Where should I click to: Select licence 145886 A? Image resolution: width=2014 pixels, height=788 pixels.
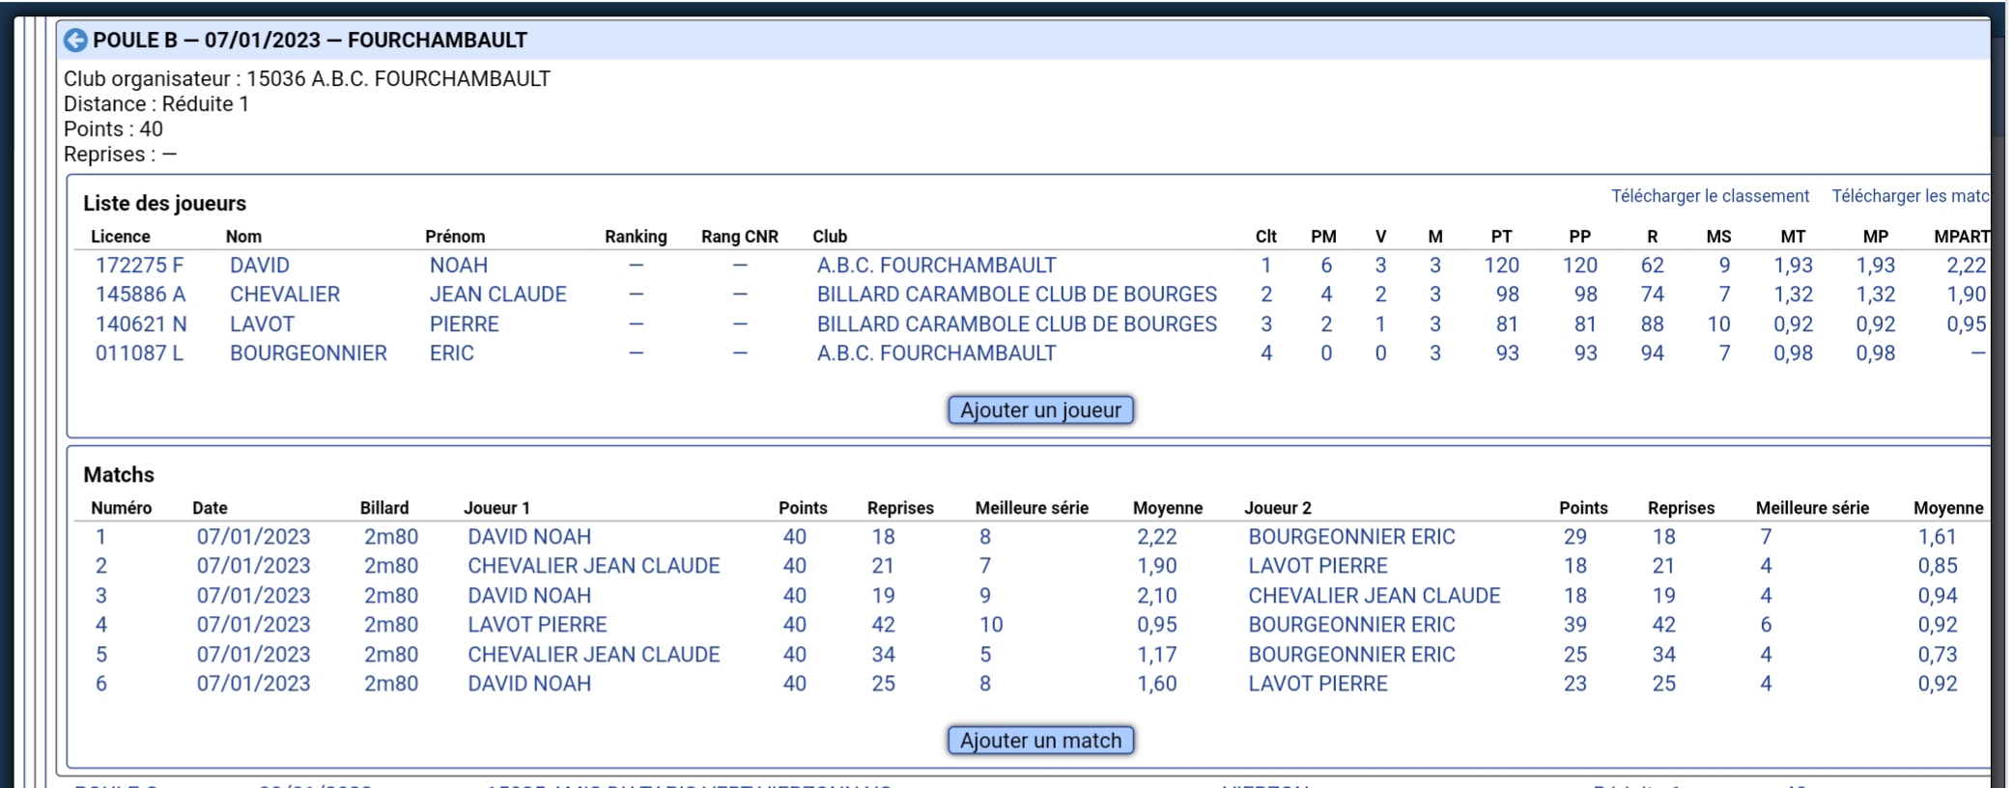pos(140,295)
